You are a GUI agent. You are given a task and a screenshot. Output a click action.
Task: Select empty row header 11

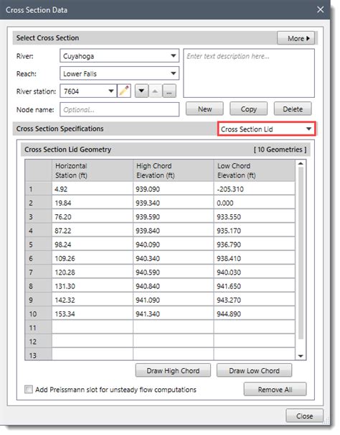pos(39,328)
